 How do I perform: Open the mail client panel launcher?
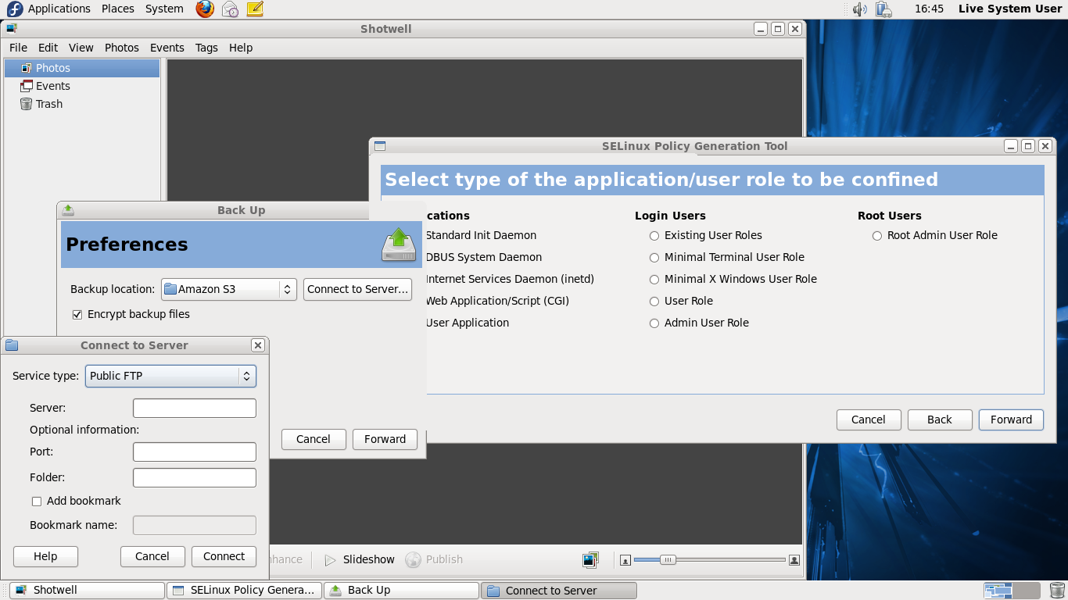230,9
